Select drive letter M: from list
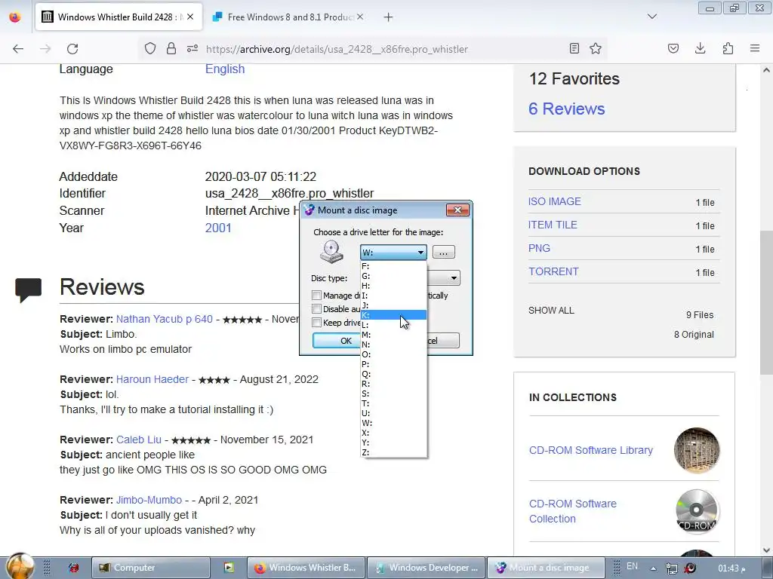The width and height of the screenshot is (773, 579). (393, 335)
